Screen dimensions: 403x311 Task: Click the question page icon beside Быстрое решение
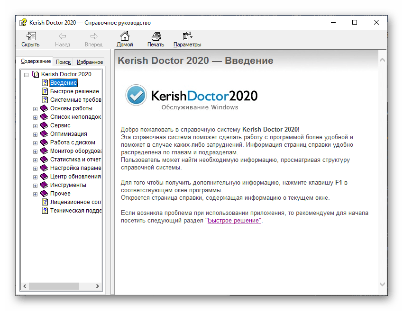(x=45, y=91)
